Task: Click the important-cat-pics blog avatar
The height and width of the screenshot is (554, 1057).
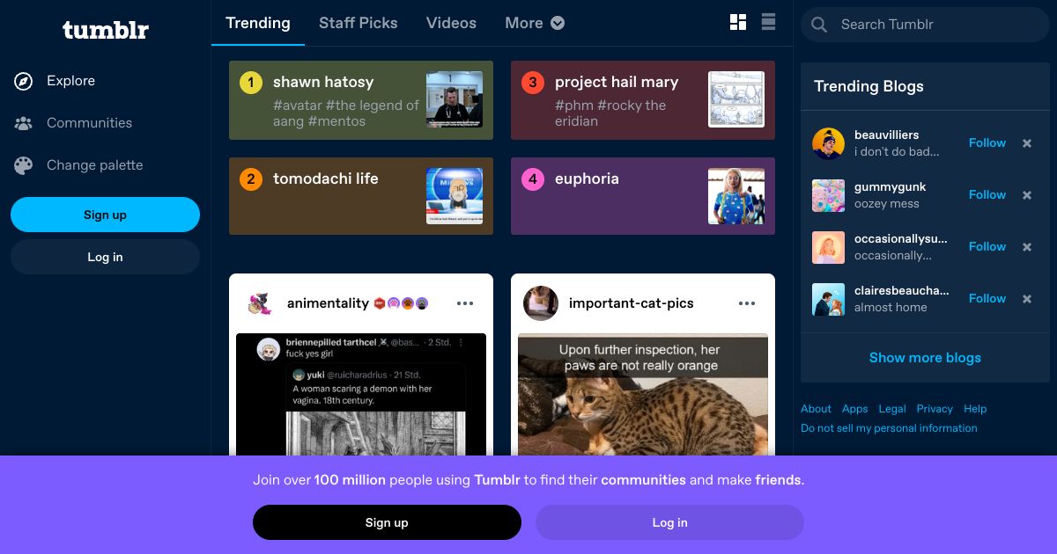Action: pos(541,303)
